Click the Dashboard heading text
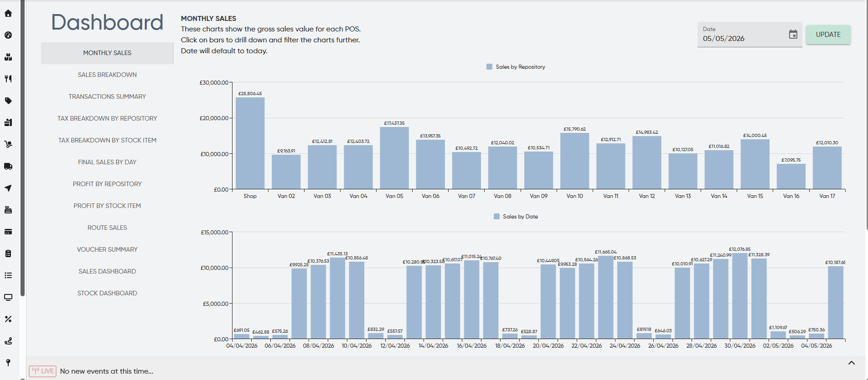This screenshot has height=380, width=868. coord(107,22)
